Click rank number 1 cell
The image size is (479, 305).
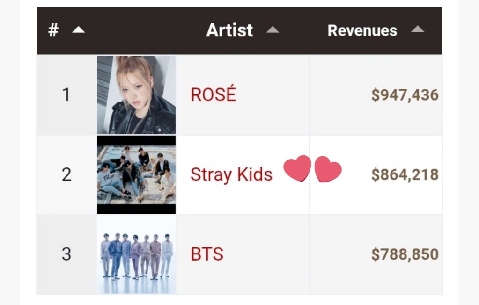point(66,95)
